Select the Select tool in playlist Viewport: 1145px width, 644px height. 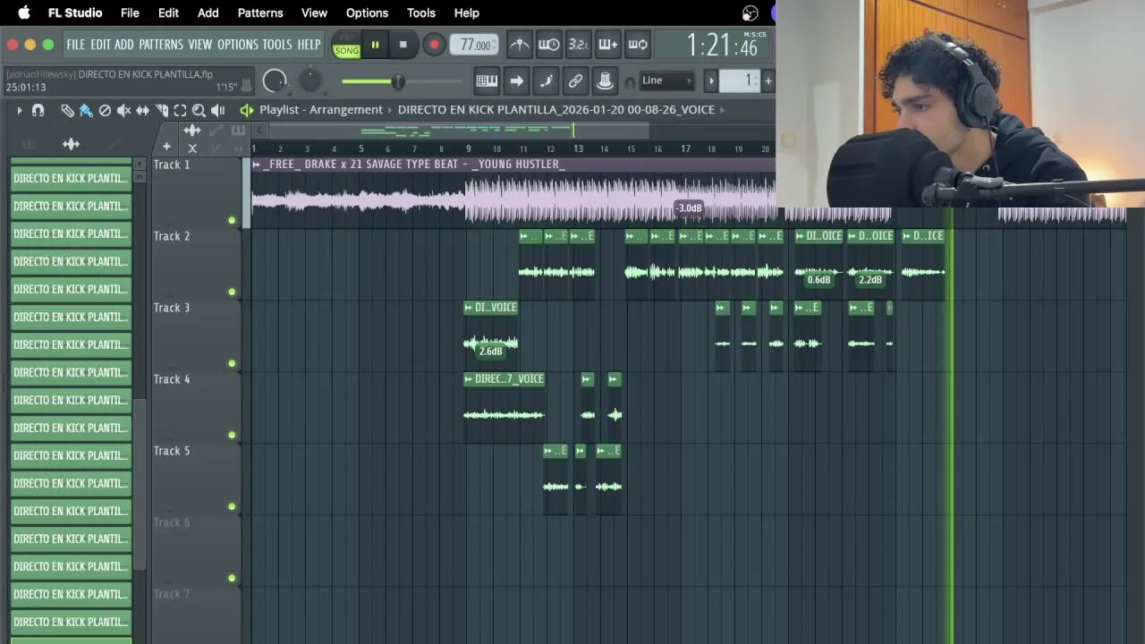point(180,110)
